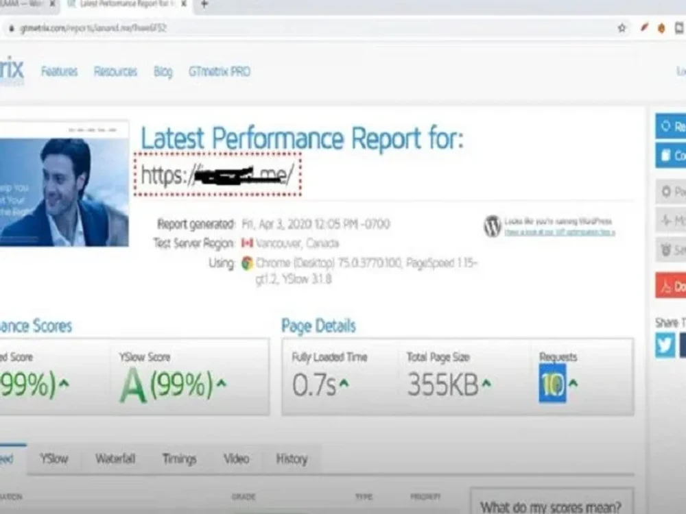
Task: Click the report generated date text
Action: (x=316, y=224)
